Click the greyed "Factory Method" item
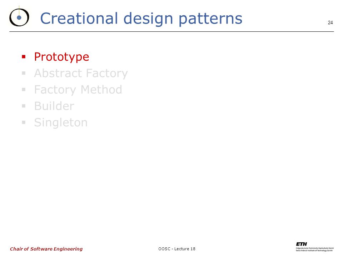Image resolution: width=343 pixels, height=257 pixels. pos(78,90)
